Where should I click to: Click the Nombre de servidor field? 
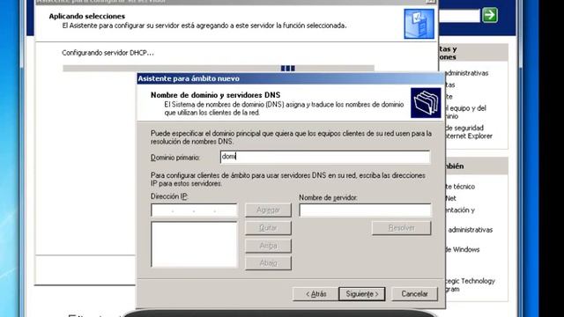pyautogui.click(x=365, y=210)
